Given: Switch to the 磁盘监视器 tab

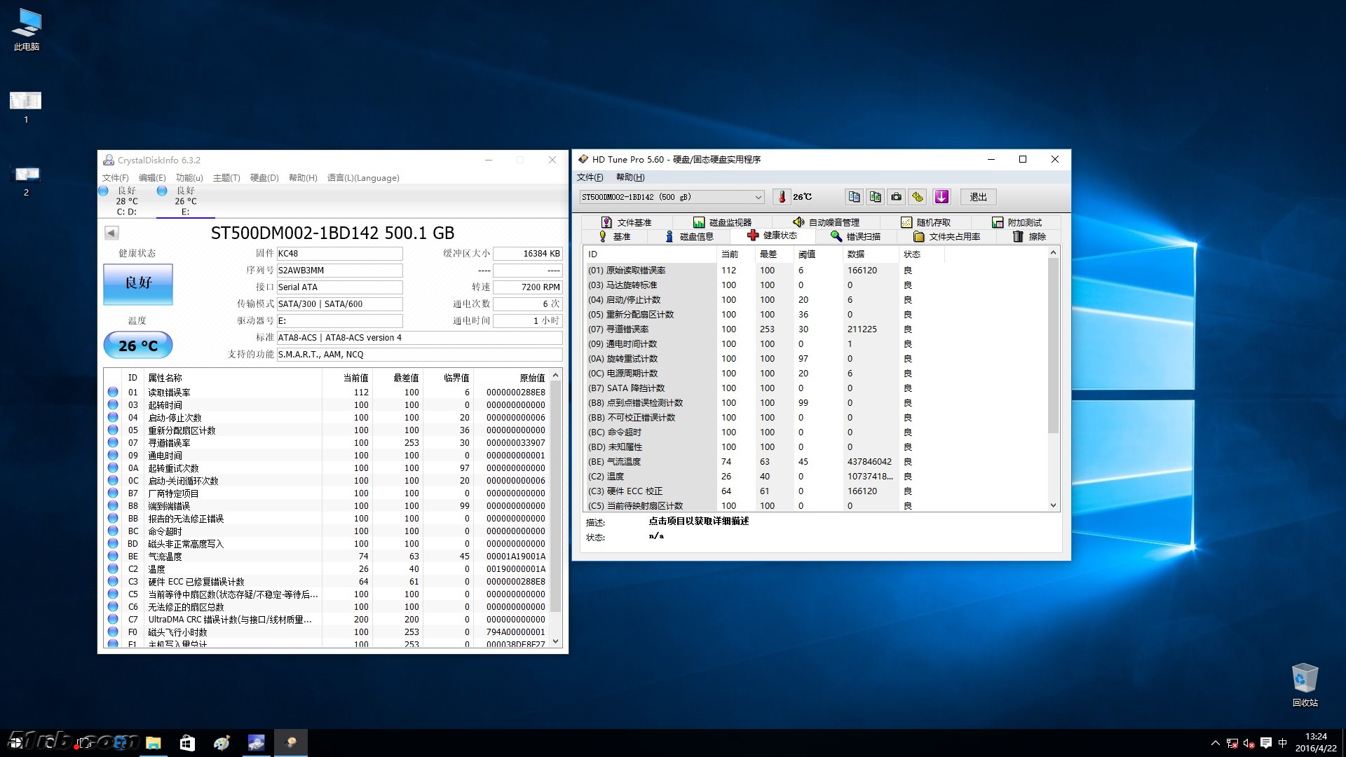Looking at the screenshot, I should (722, 222).
